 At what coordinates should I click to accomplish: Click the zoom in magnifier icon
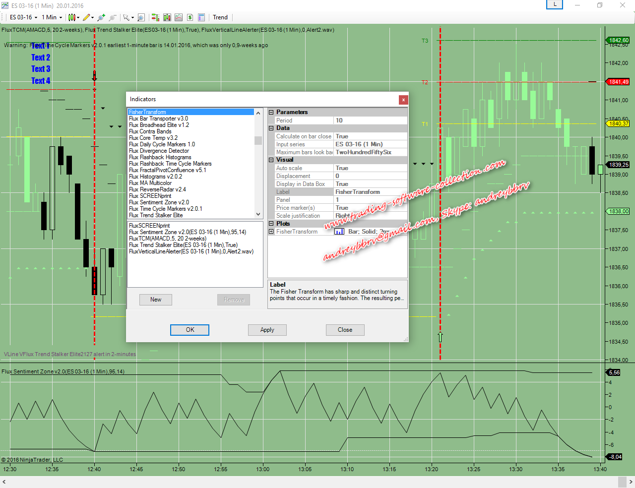[101, 17]
